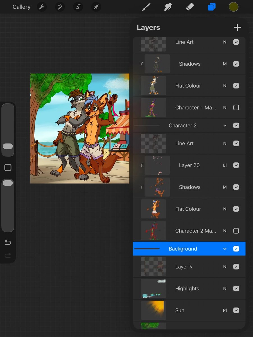Viewport: 253px width, 337px height.
Task: Select the Brush paint tool
Action: pos(146,7)
